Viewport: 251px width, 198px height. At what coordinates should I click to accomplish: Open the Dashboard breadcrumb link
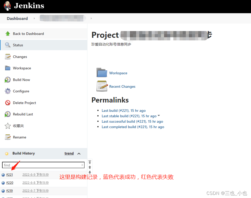[x=17, y=19]
